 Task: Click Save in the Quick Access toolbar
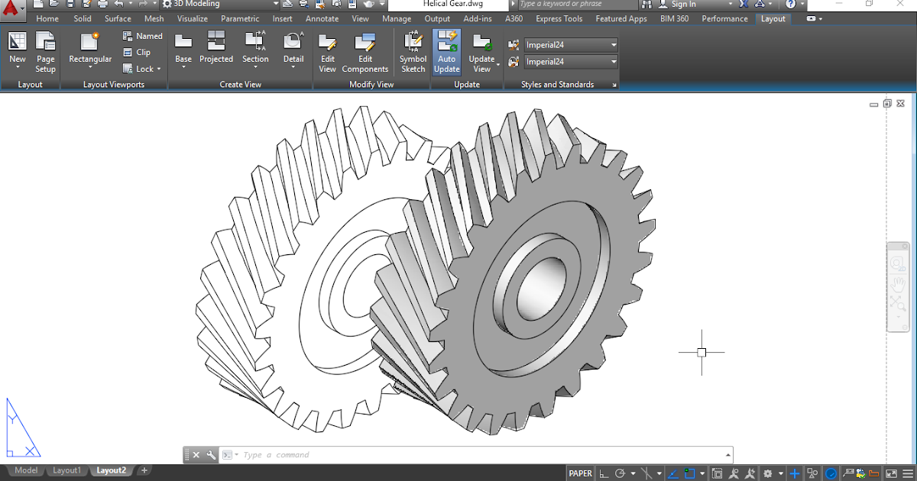[70, 5]
